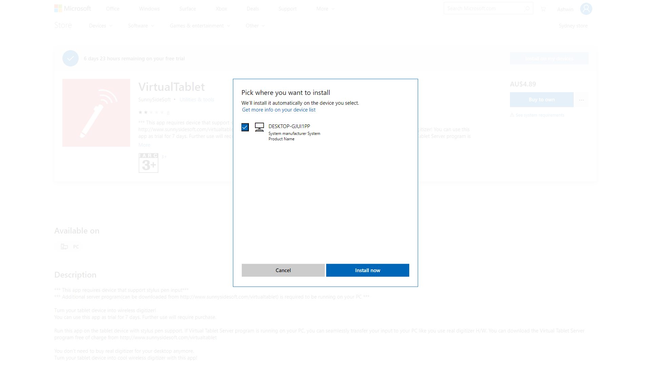Expand the Devices dropdown
This screenshot has height=366, width=651.
coord(100,26)
